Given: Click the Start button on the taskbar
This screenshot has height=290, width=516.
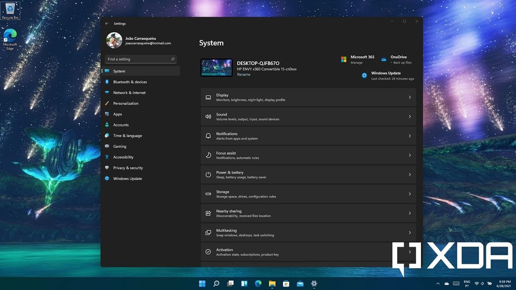Looking at the screenshot, I should click(202, 284).
